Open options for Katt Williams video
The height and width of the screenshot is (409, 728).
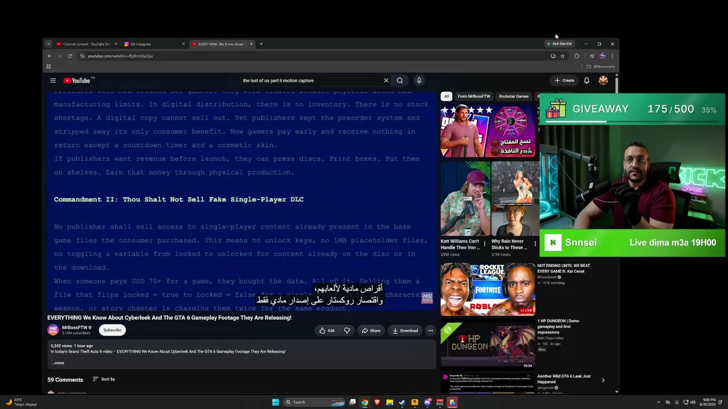pos(485,244)
